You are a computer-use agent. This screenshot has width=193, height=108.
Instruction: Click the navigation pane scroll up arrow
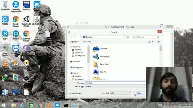88,45
